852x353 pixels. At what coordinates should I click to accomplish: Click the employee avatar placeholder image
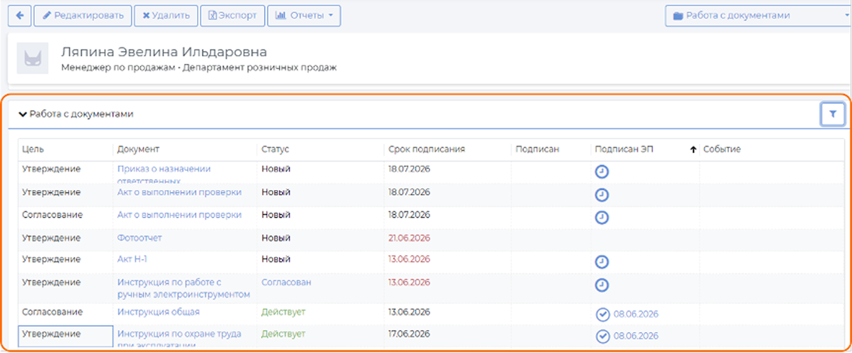tap(33, 60)
